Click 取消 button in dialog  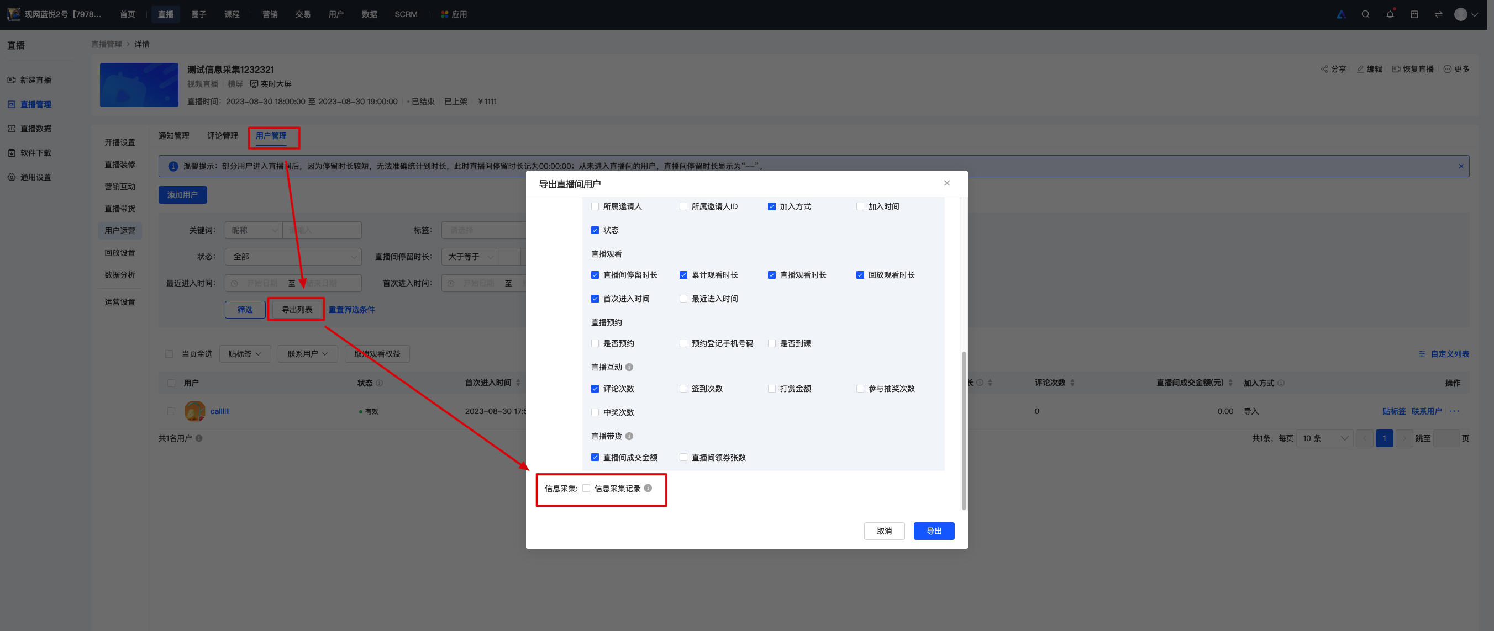point(884,531)
